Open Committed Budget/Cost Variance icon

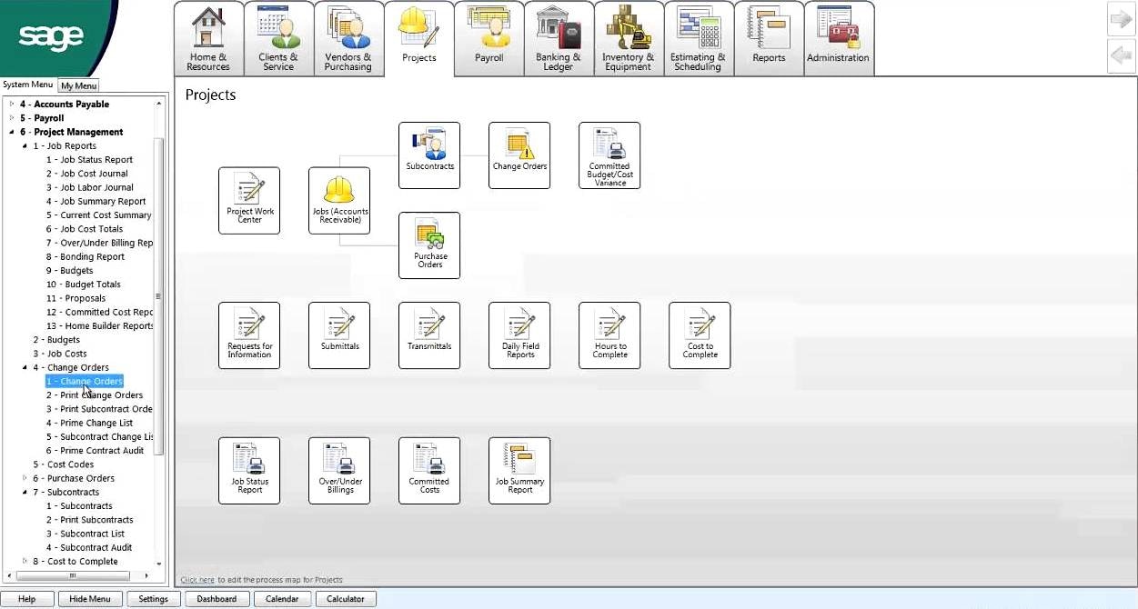tap(609, 155)
